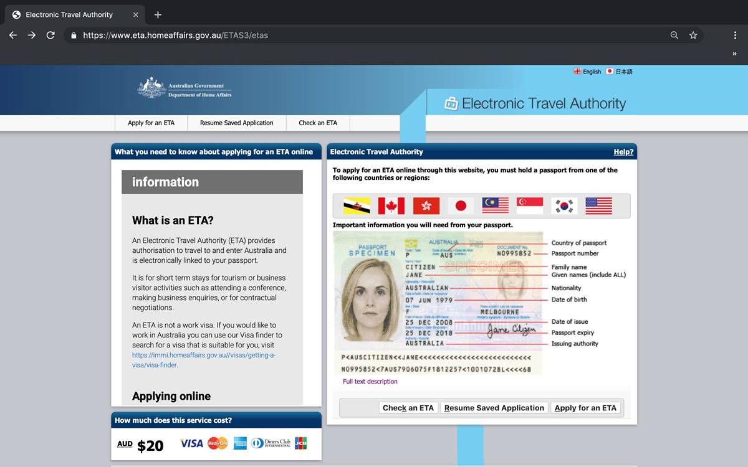
Task: Close the Electronic Travel Authority tab
Action: [136, 14]
